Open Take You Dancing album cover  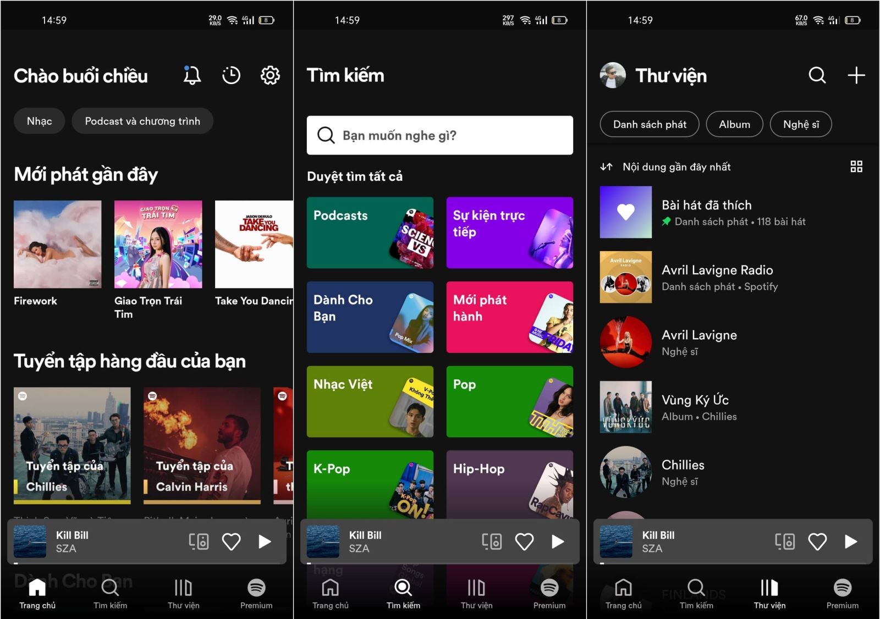point(254,244)
